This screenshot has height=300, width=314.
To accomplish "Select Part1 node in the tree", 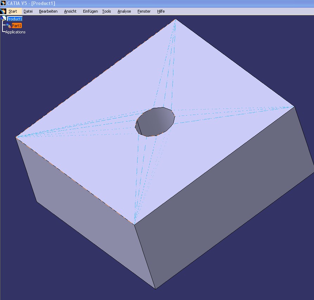I will pos(17,26).
